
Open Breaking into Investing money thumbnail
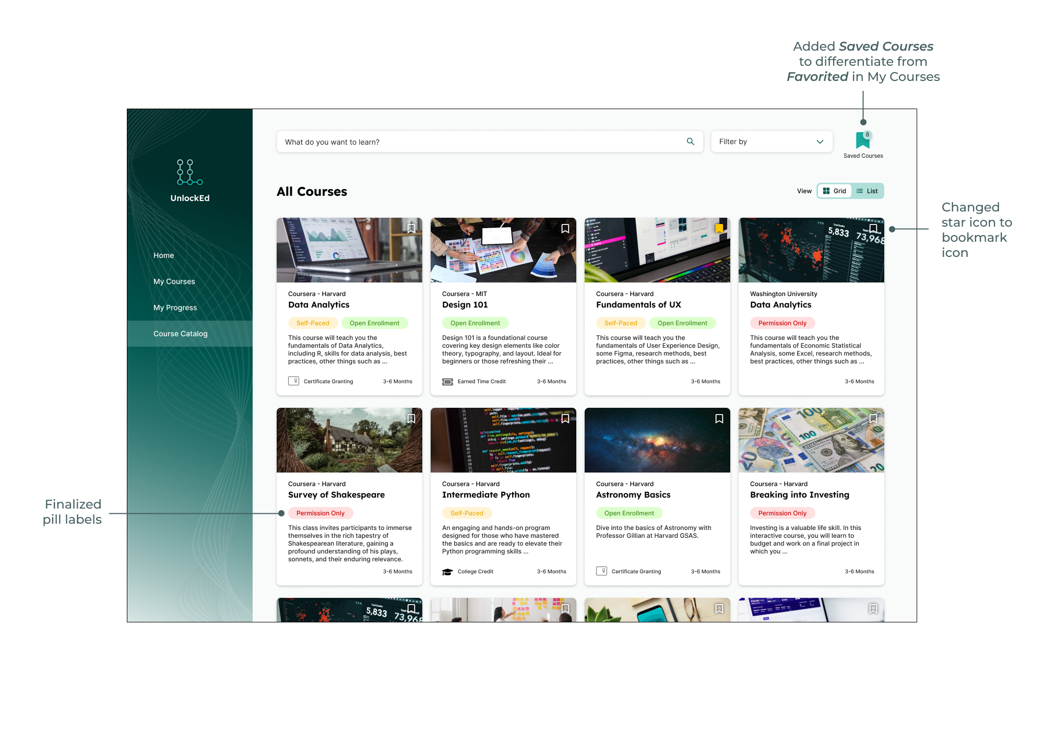[811, 440]
